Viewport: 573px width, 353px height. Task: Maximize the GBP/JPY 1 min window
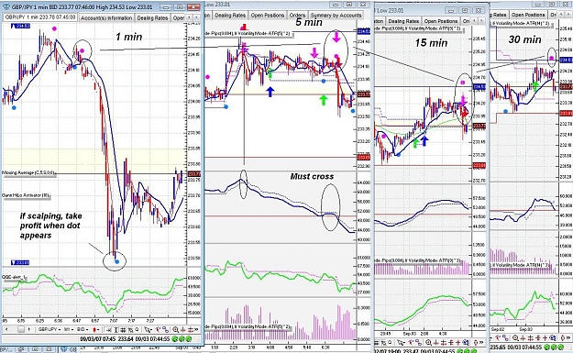point(180,6)
